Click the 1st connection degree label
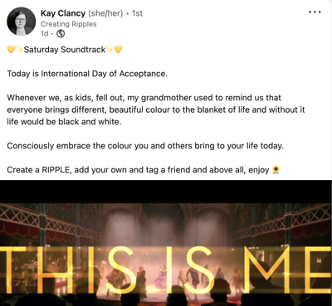The height and width of the screenshot is (306, 332). click(x=137, y=13)
